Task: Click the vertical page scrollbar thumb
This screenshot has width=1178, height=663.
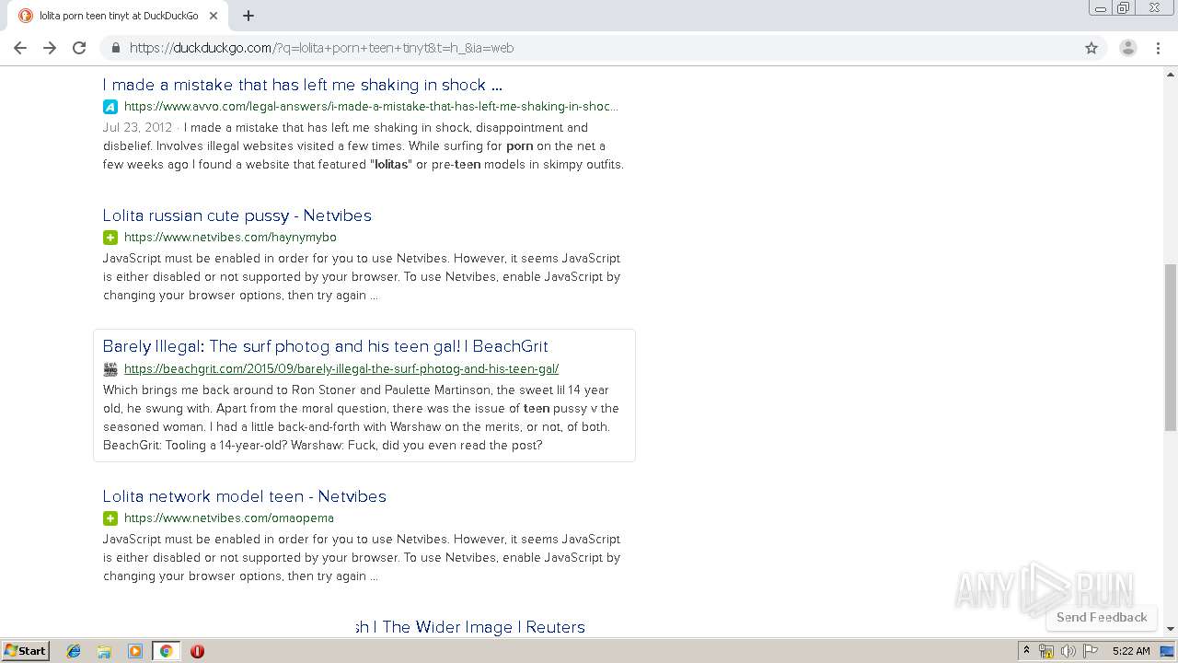Action: pos(1171,350)
